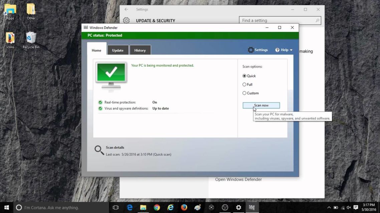Switch to the History tab

[140, 50]
